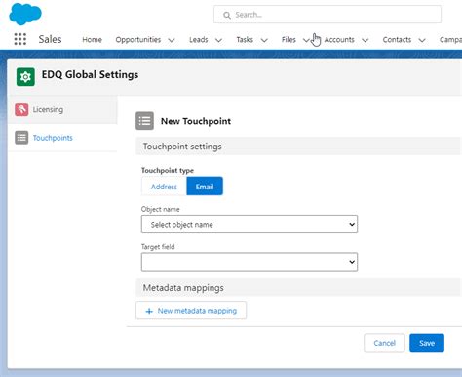
Task: Click the gray Touchpoints list icon in sidebar
Action: [21, 138]
